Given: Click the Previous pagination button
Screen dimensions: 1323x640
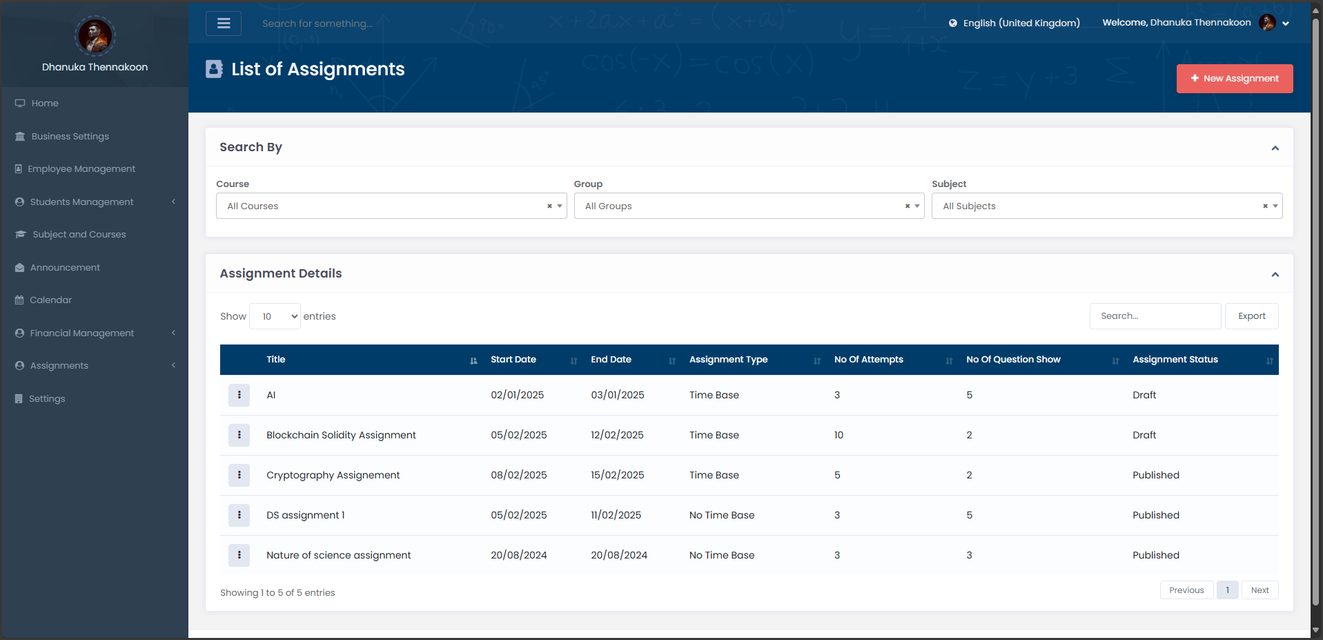Looking at the screenshot, I should tap(1186, 590).
